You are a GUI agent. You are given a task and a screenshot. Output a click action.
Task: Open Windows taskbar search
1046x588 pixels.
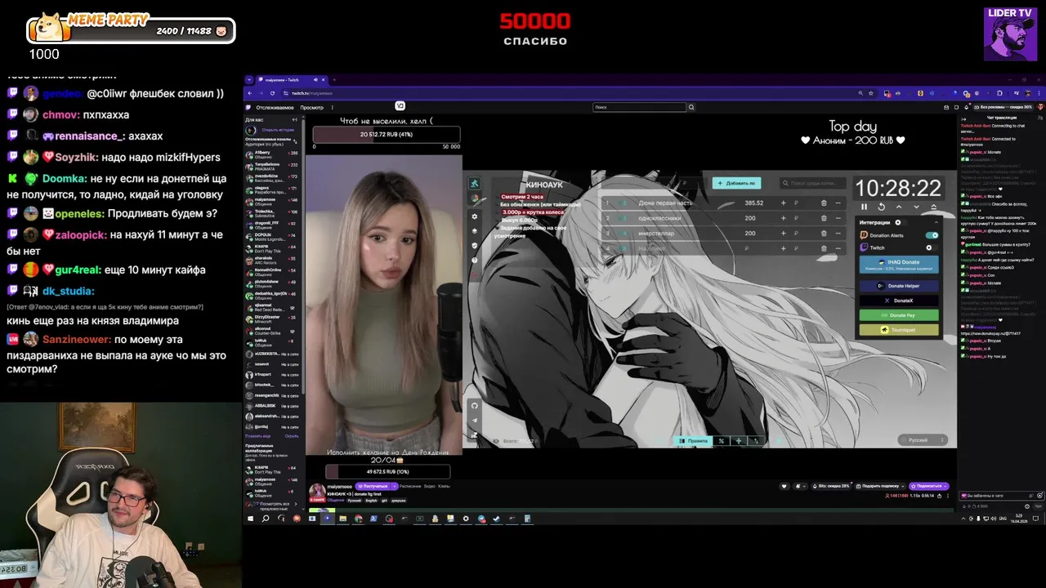tap(266, 519)
